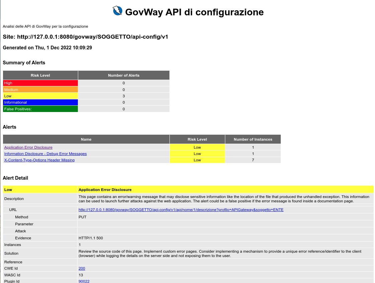Click Low risk cell for Application Error Disclosure row
The height and width of the screenshot is (283, 375).
197,147
